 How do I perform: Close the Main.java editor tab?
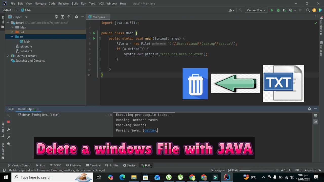click(x=107, y=17)
